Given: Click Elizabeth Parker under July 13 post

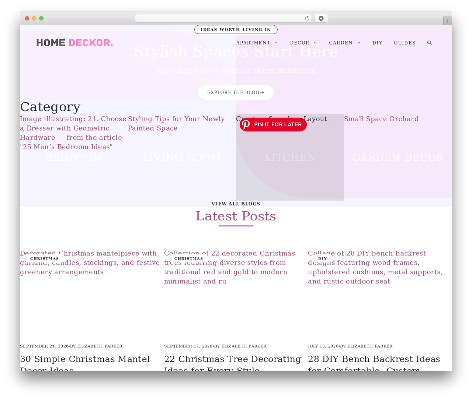Looking at the screenshot, I should [370, 346].
